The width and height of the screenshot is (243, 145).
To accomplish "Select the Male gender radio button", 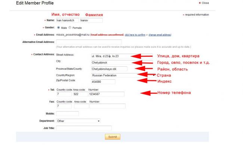I will pyautogui.click(x=58, y=28).
